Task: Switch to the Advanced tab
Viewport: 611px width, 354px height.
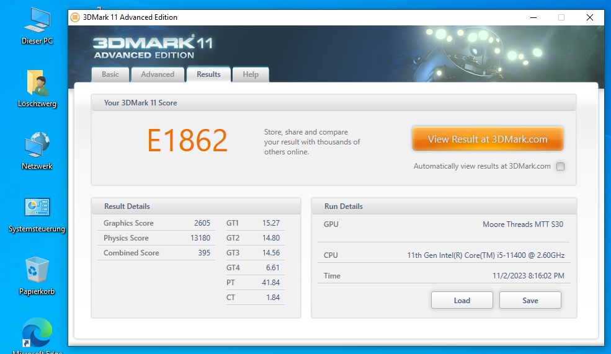Action: click(158, 74)
